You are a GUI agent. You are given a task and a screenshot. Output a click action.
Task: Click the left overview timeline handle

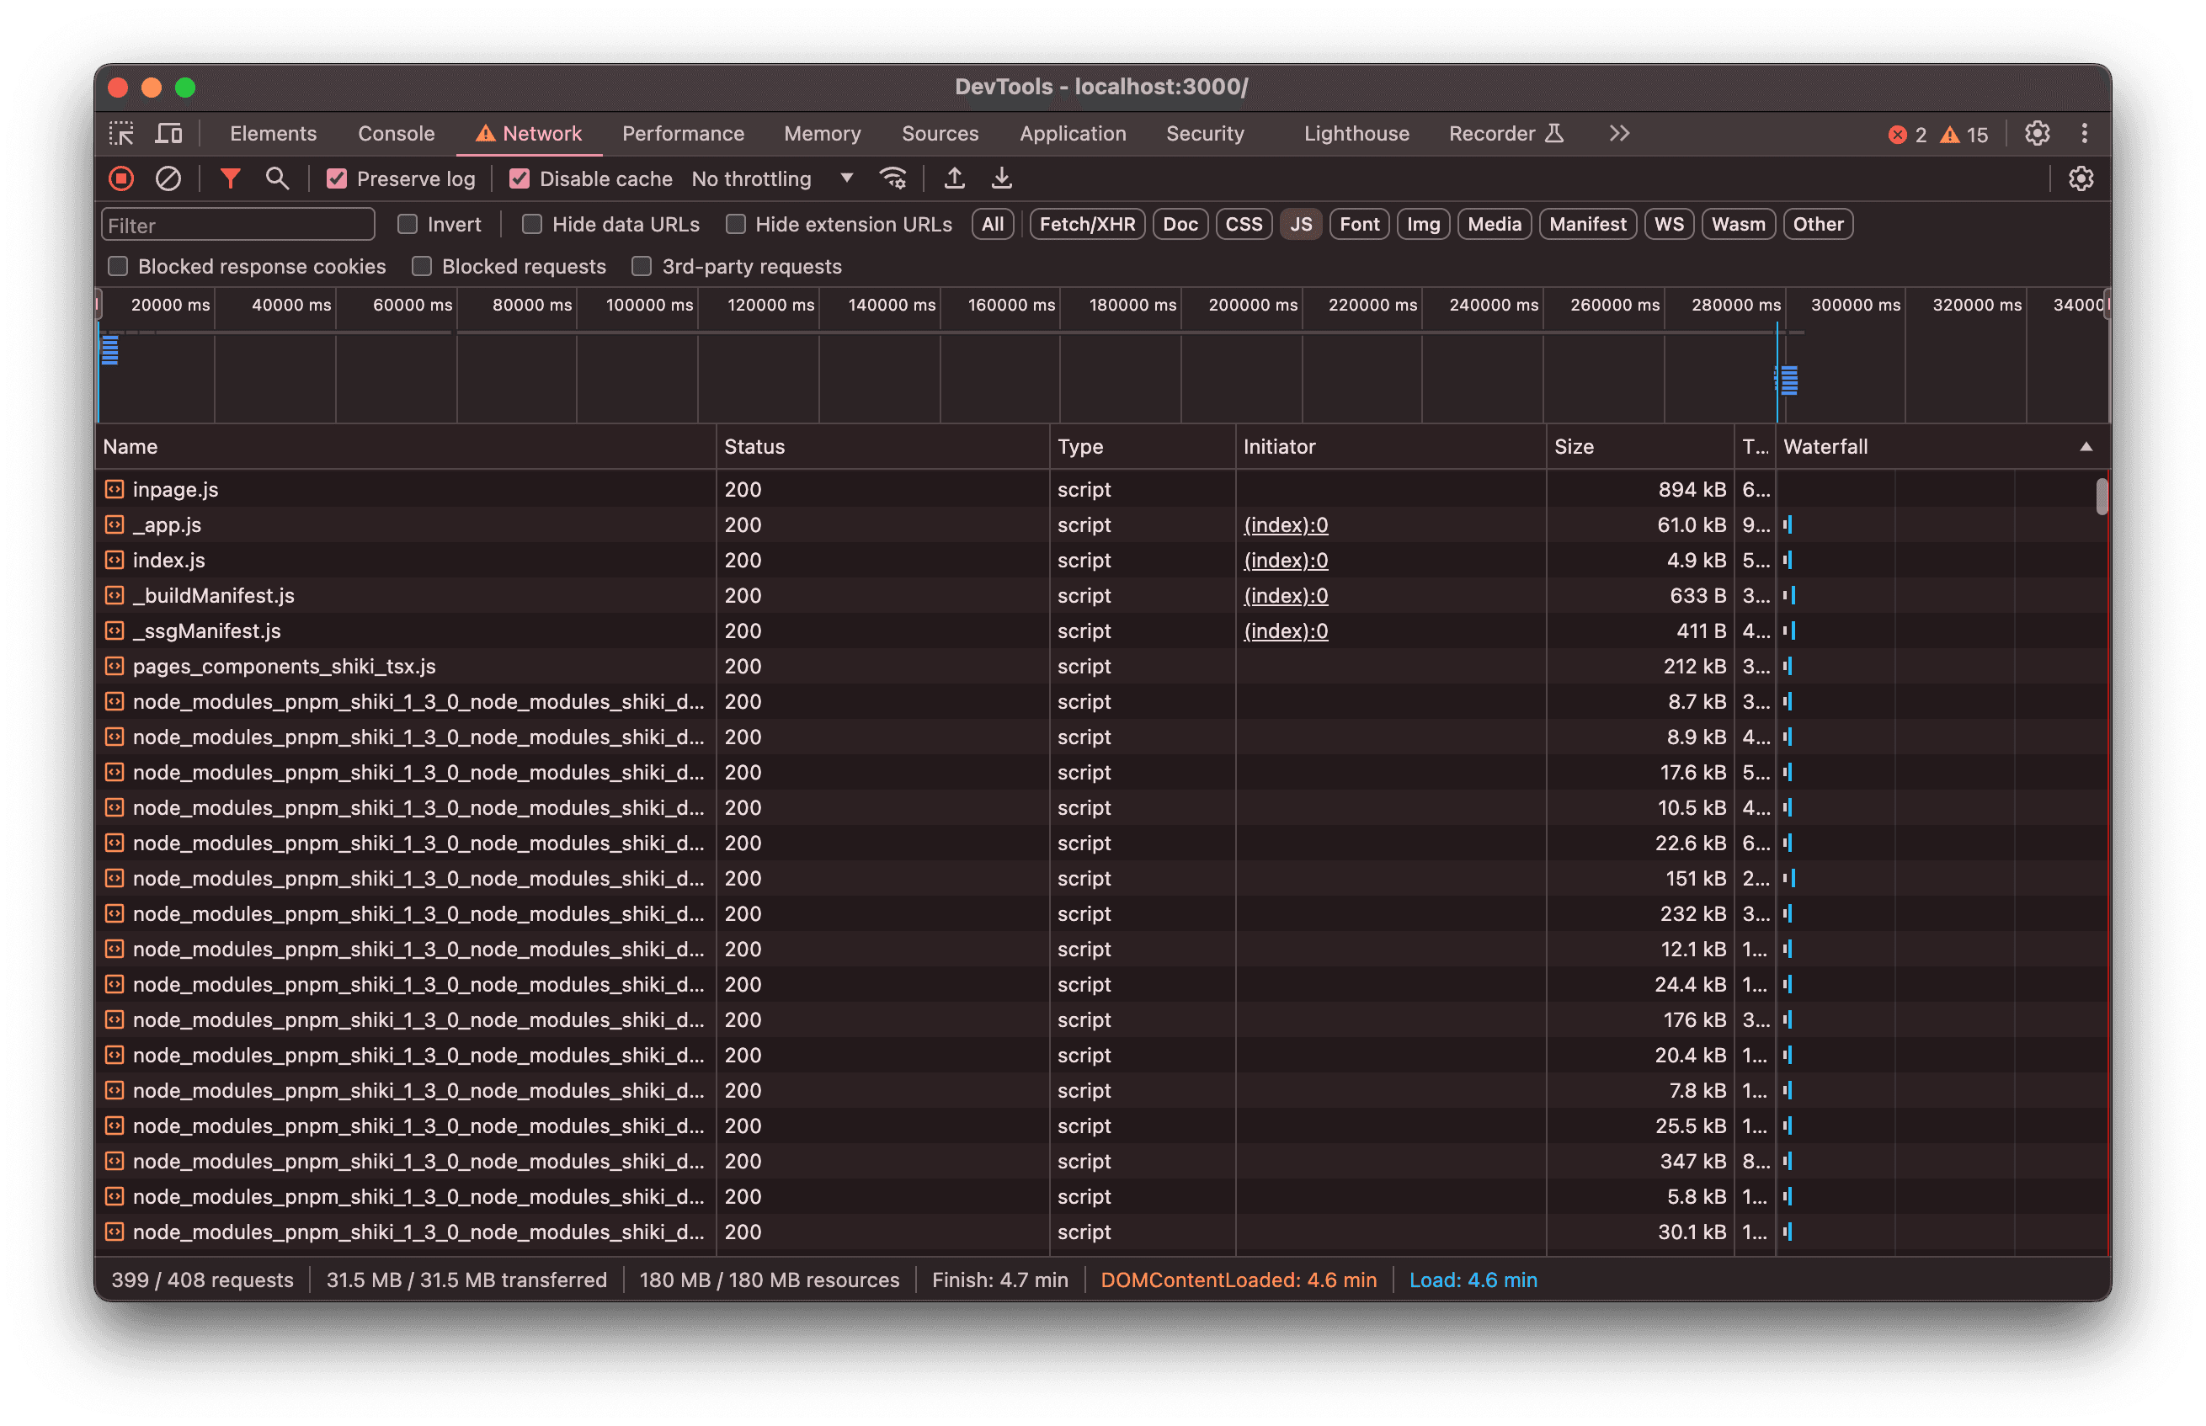(x=99, y=305)
